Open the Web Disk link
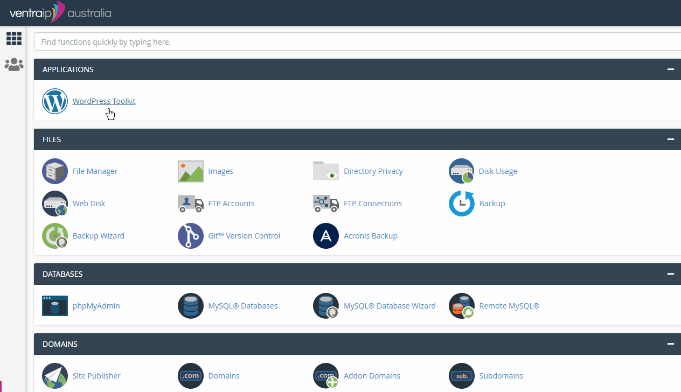Screen dimensions: 681x392 (89, 204)
